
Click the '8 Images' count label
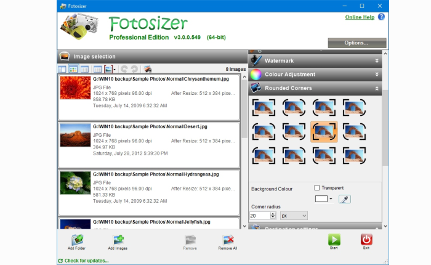click(x=236, y=69)
